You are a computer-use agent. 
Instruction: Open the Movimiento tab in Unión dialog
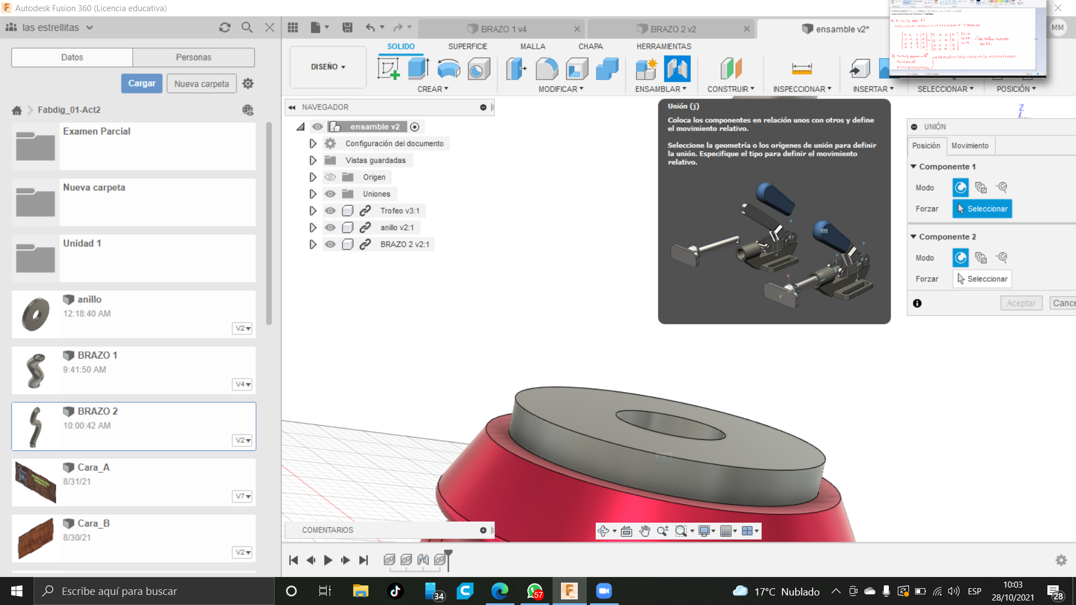(970, 146)
